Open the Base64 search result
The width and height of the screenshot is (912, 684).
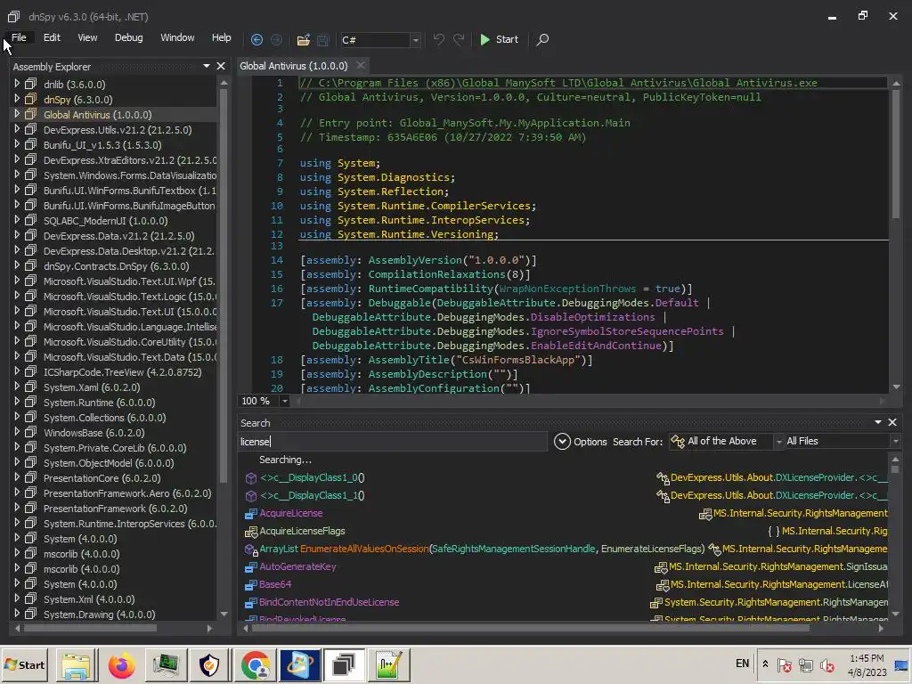(x=275, y=584)
